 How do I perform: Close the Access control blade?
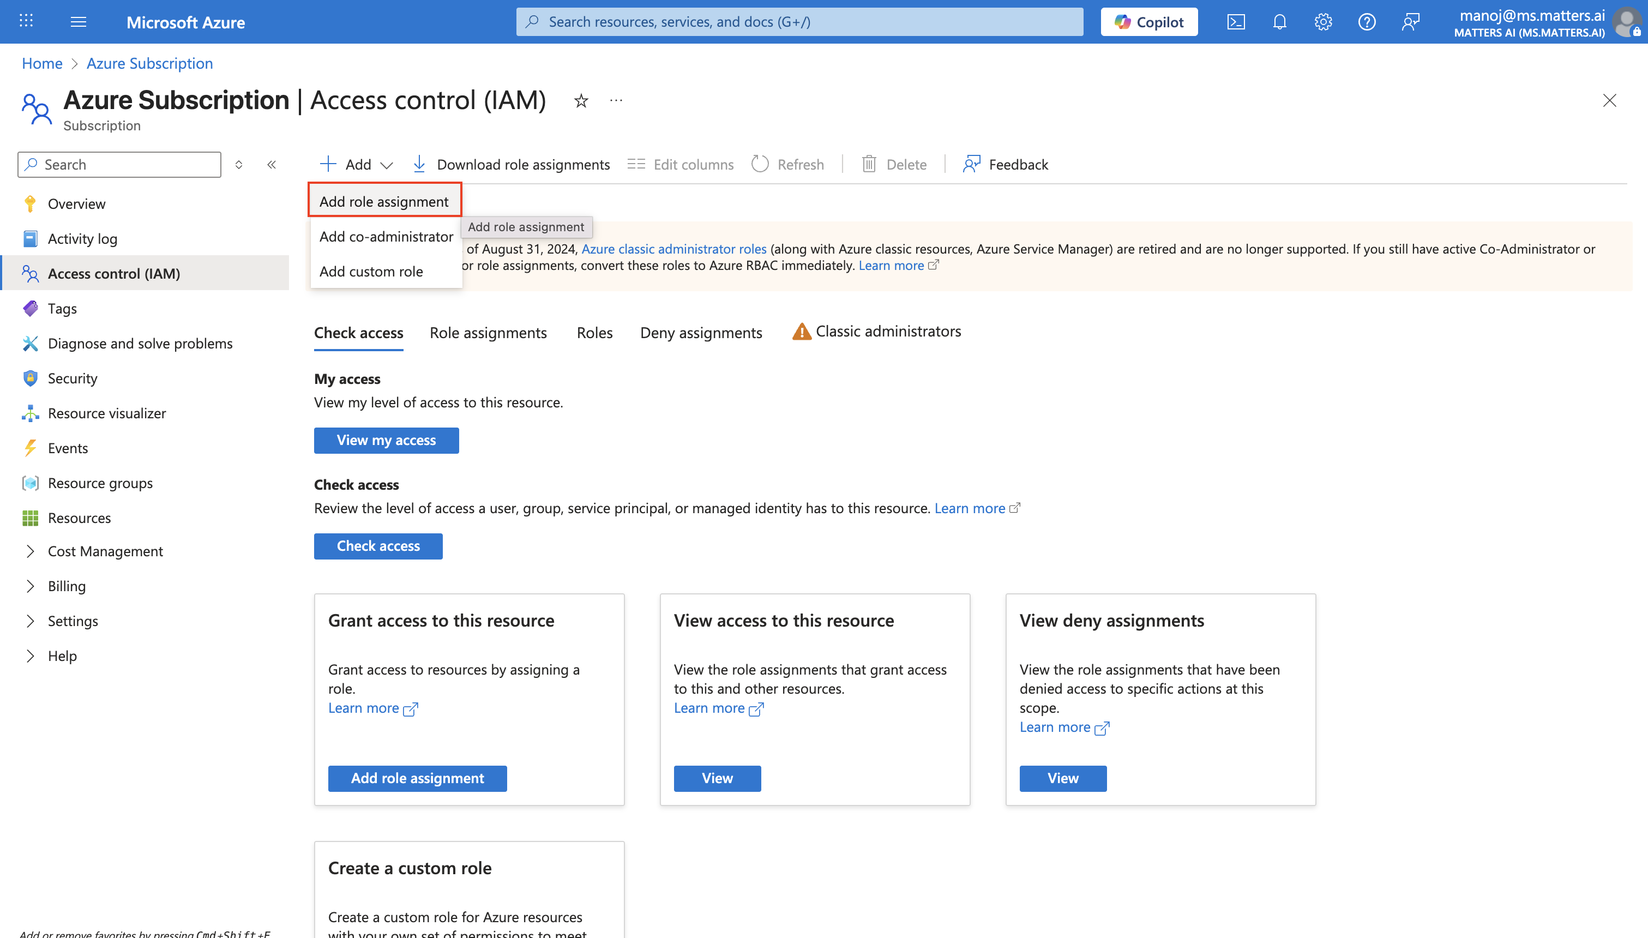coord(1609,100)
